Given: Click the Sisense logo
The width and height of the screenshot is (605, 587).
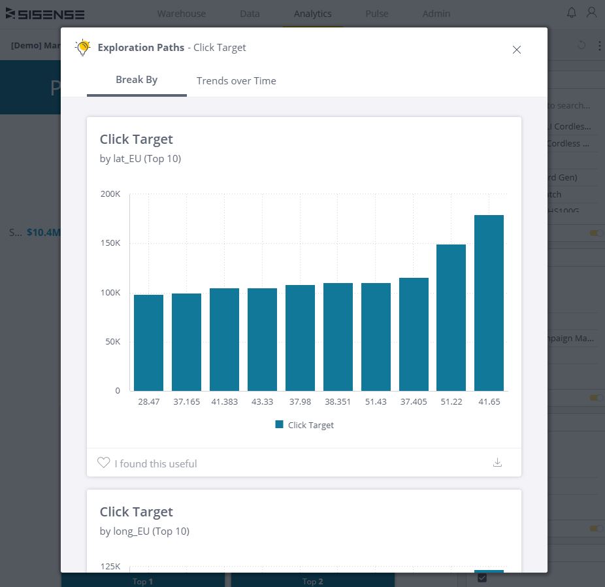Looking at the screenshot, I should click(x=45, y=14).
